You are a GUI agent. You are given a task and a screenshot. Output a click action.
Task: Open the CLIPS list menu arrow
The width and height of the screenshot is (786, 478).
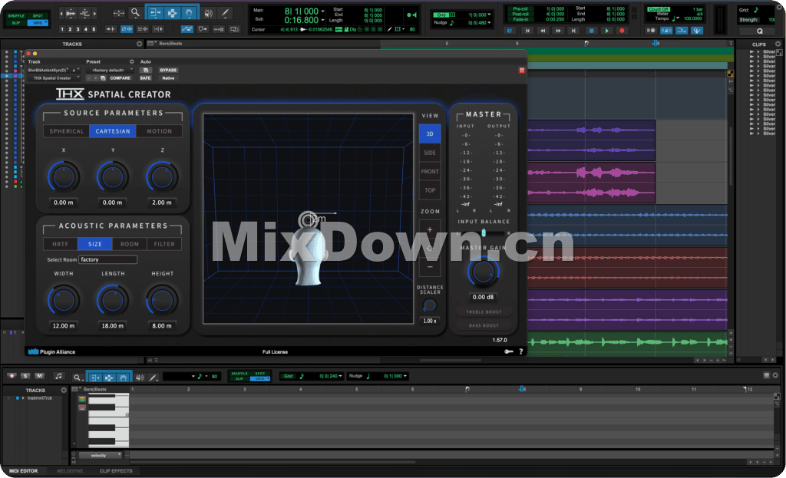pos(778,44)
